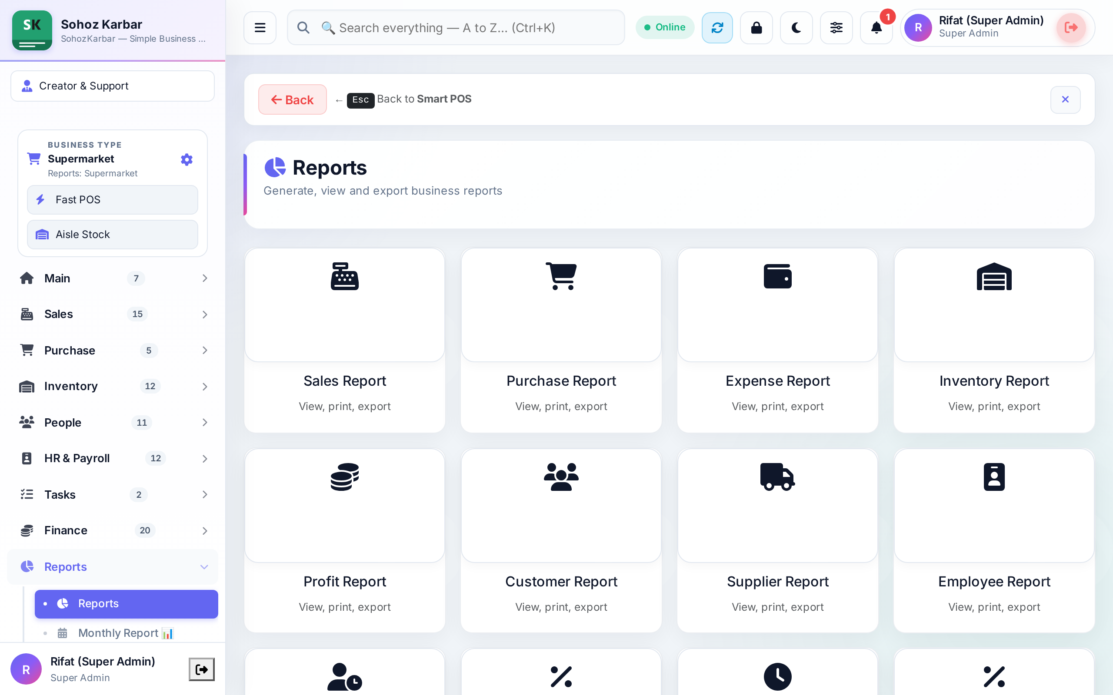Expand the Finance menu section
The height and width of the screenshot is (695, 1113).
point(113,530)
